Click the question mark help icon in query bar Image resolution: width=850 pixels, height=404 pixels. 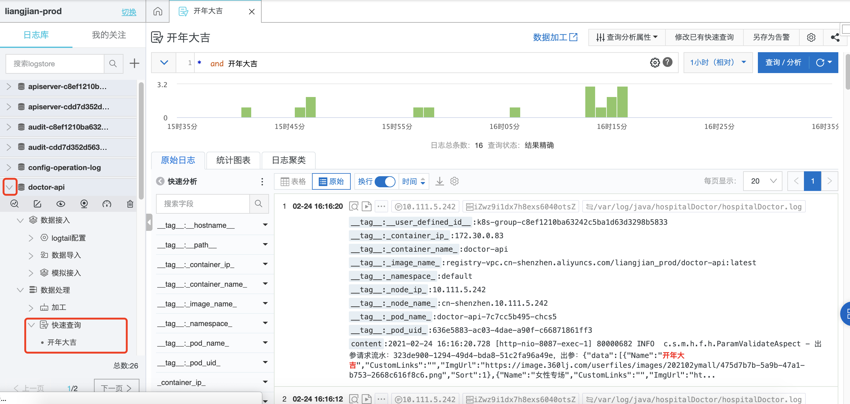[668, 62]
